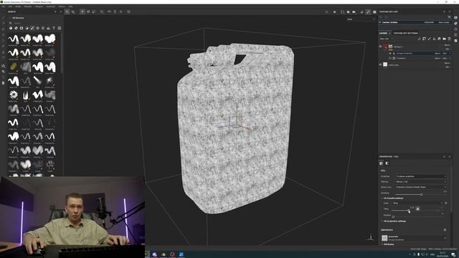This screenshot has width=459, height=258.
Task: Click Add mask icon in layer stack
Action: point(424,39)
